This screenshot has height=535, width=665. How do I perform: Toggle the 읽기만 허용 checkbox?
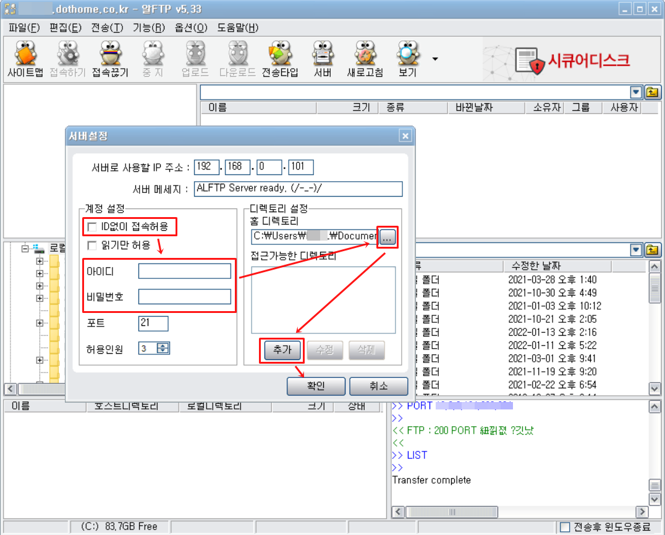(91, 245)
